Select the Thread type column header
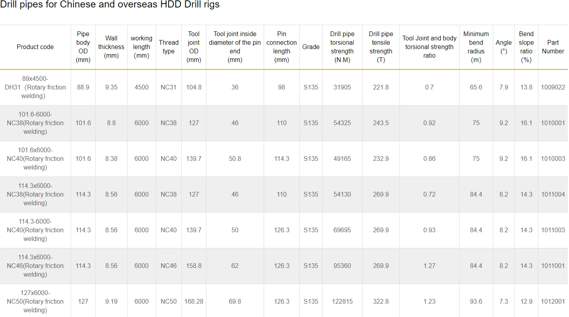 [x=169, y=47]
